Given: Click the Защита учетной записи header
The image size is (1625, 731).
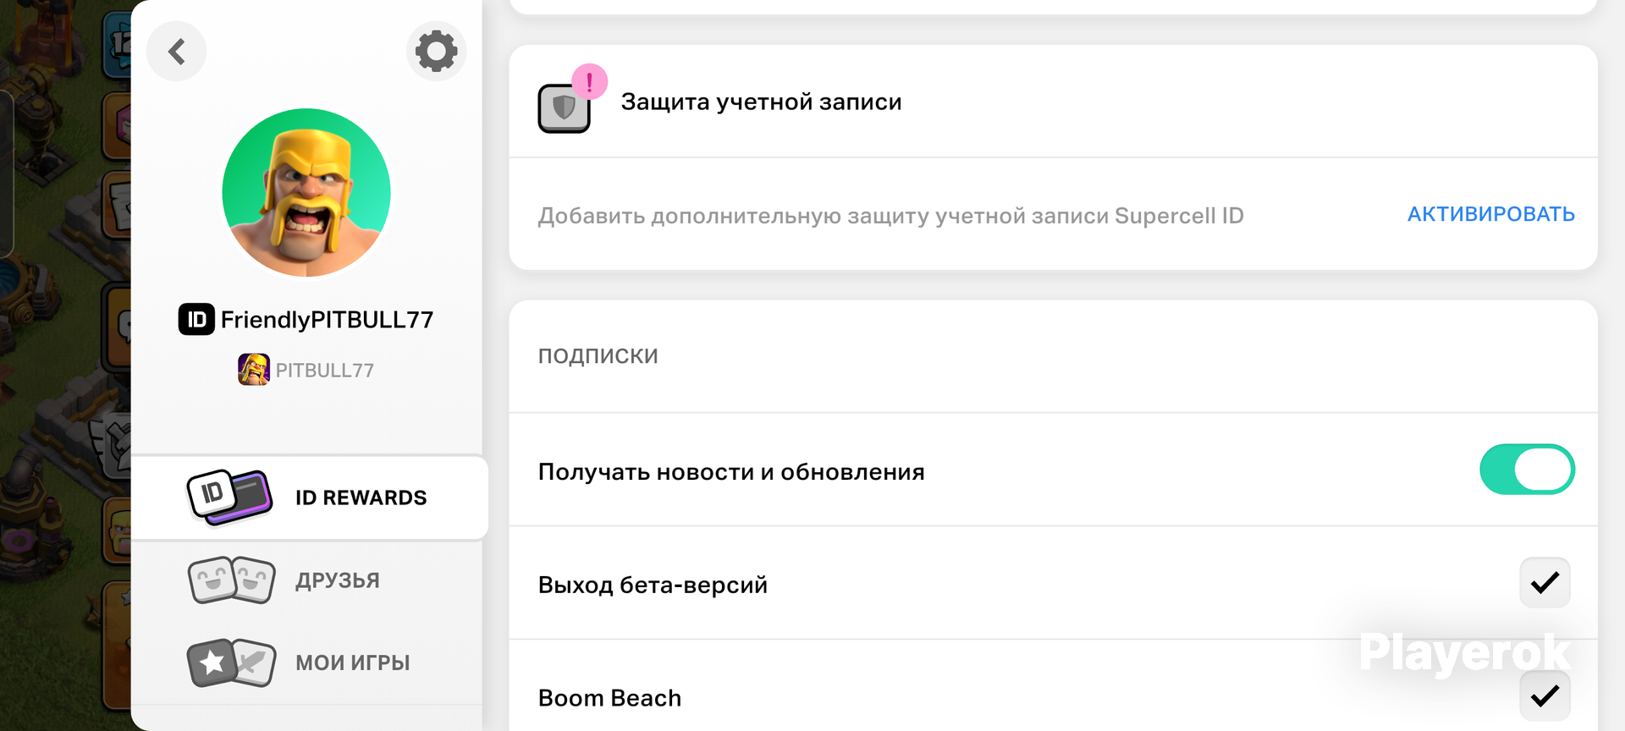Looking at the screenshot, I should [761, 102].
